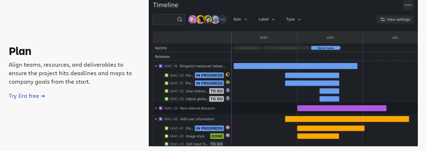Click the MAC-24 purple timeline bar

tap(342, 108)
